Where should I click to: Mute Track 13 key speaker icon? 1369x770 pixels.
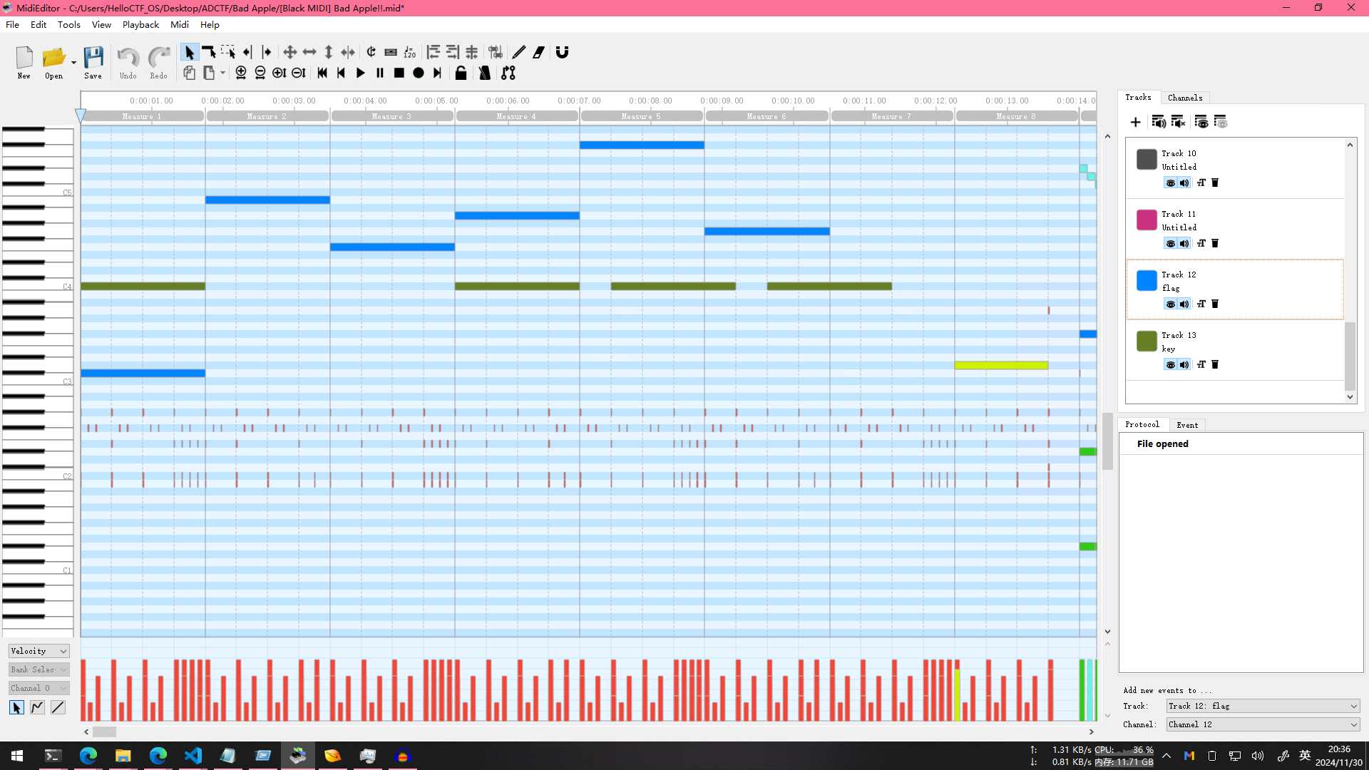coord(1184,365)
